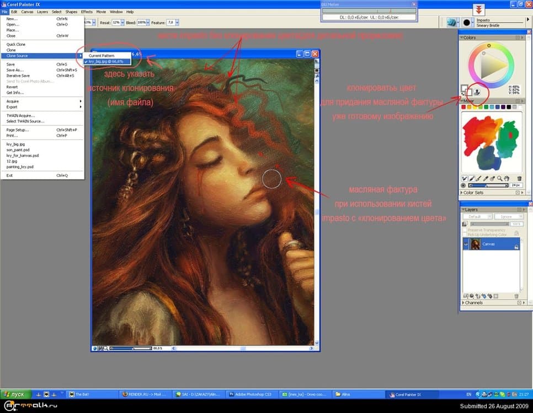Image resolution: width=533 pixels, height=413 pixels.
Task: Open the brush variant dab selector
Action: (467, 23)
